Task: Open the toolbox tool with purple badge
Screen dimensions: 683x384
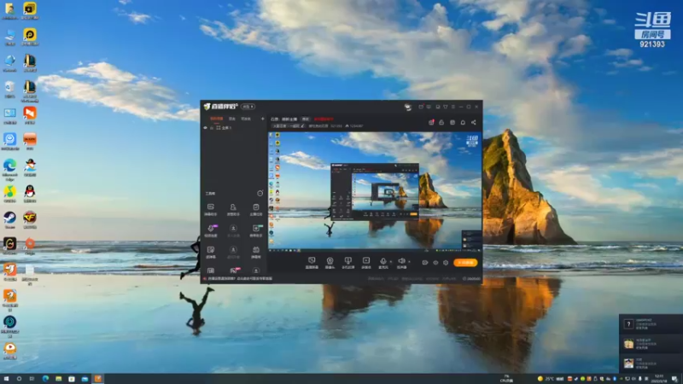Action: coord(211,230)
